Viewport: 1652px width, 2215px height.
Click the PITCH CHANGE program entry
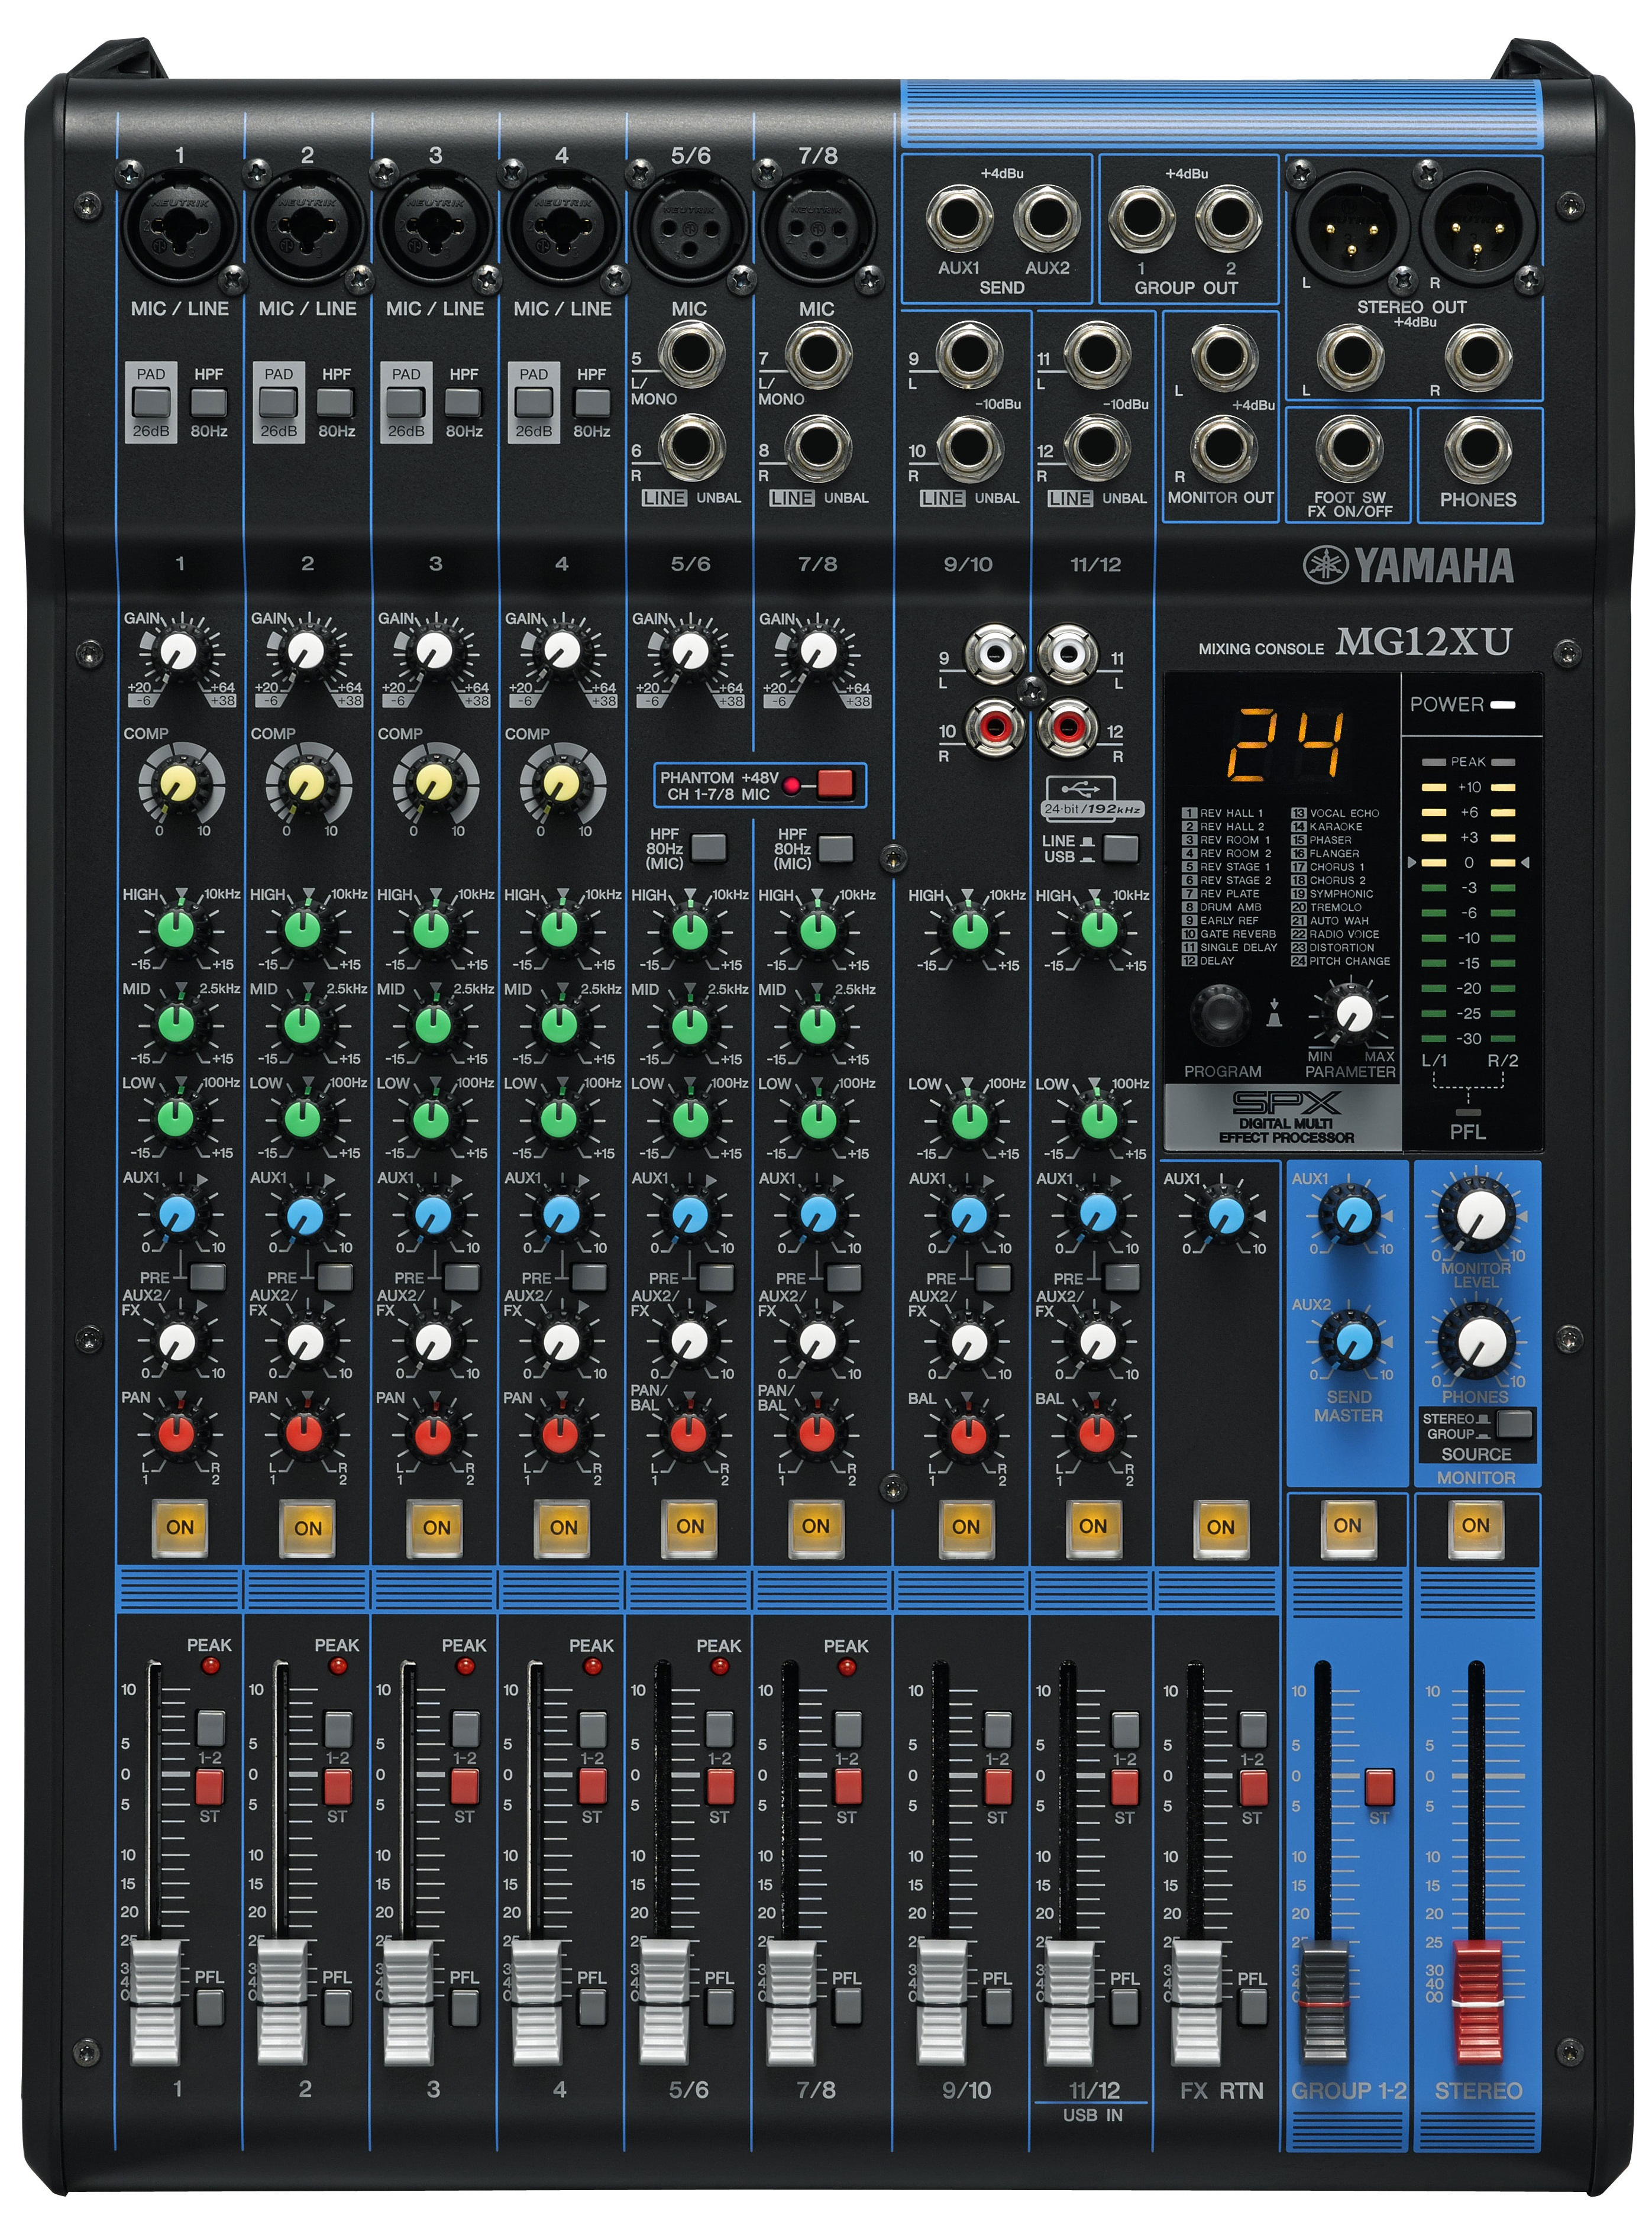click(x=1341, y=961)
